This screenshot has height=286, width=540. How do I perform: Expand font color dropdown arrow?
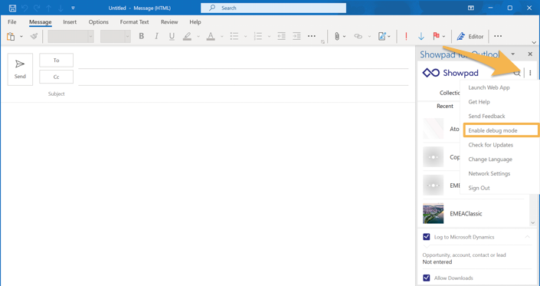(222, 37)
